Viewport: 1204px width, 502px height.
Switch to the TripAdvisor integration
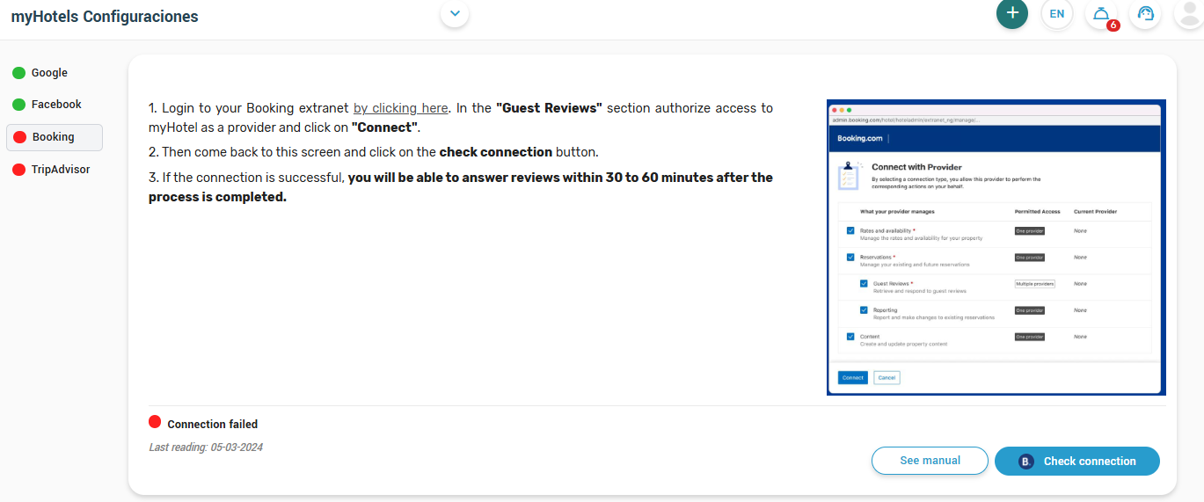[x=60, y=170]
